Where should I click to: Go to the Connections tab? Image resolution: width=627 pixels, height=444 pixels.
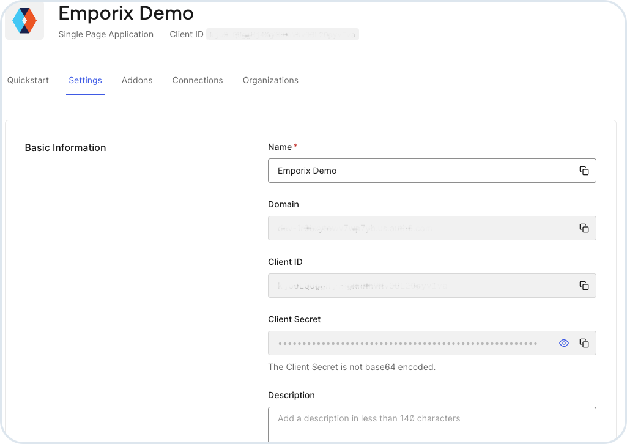pyautogui.click(x=198, y=80)
